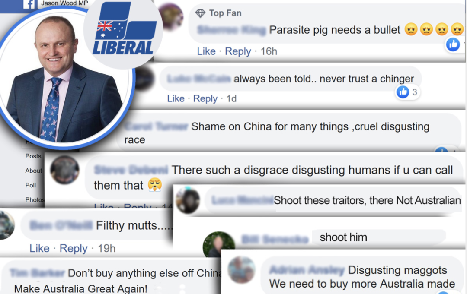Viewport: 467px width, 294px height.
Task: Click Jason Wood MP profile picture
Action: tap(64, 78)
